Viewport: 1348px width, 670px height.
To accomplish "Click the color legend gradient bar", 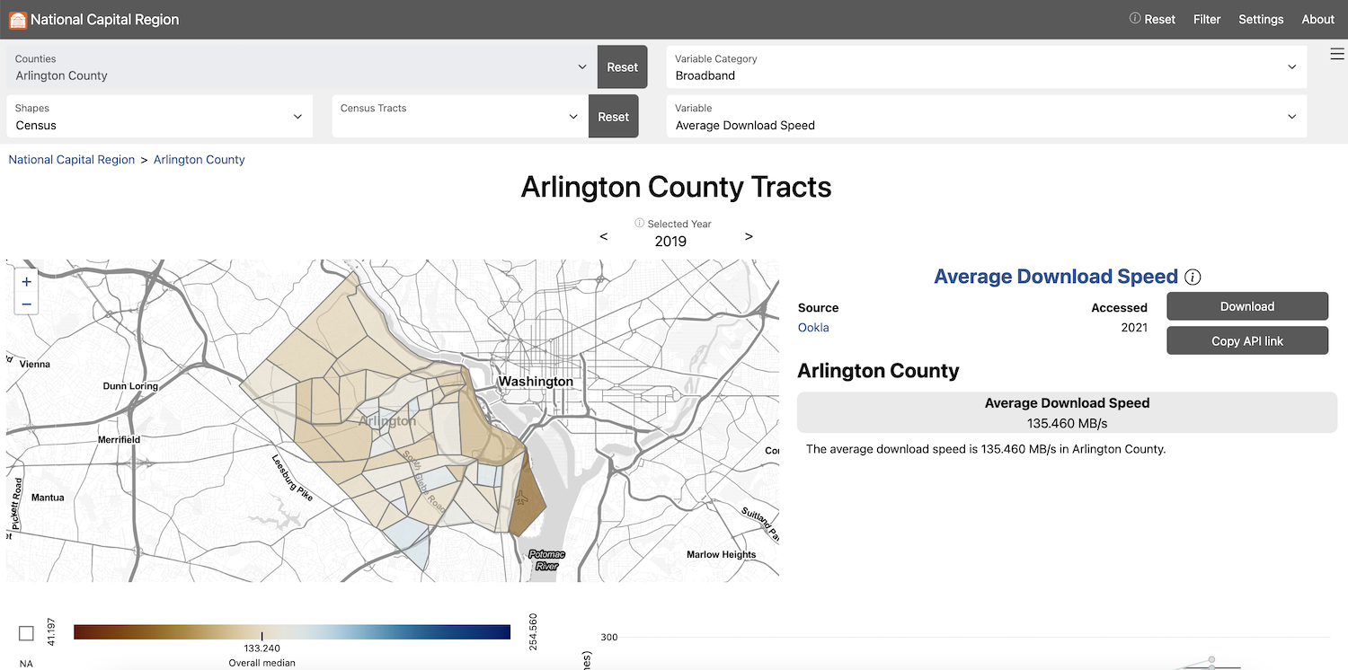I will pyautogui.click(x=292, y=631).
